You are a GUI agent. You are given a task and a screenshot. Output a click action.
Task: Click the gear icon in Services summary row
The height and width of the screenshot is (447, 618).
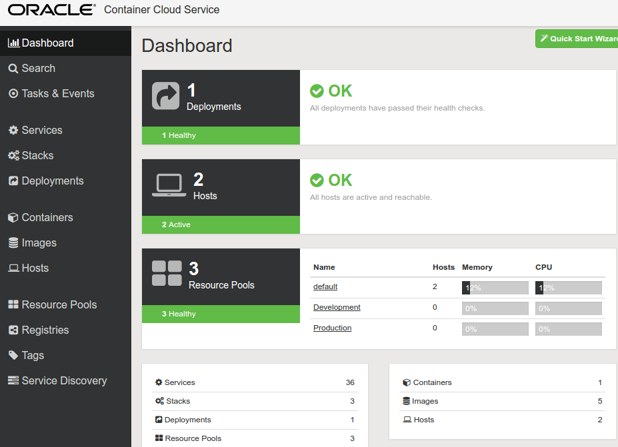(159, 382)
